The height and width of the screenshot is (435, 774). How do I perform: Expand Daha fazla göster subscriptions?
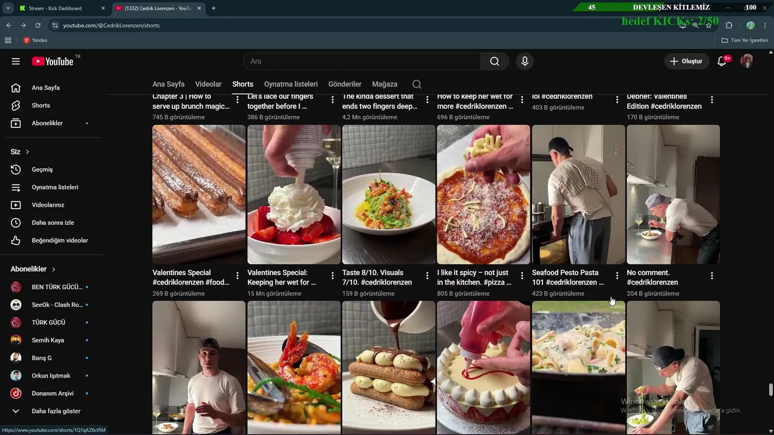tap(51, 411)
